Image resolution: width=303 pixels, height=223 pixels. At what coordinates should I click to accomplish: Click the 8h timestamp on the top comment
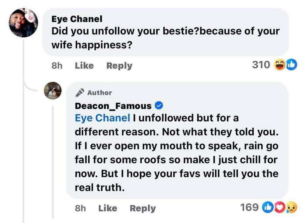click(x=57, y=66)
